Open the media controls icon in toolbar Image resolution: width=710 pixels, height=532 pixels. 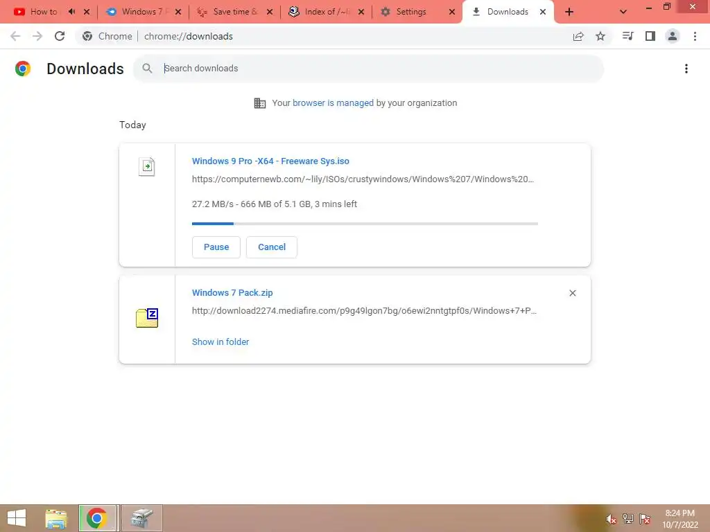pos(627,36)
